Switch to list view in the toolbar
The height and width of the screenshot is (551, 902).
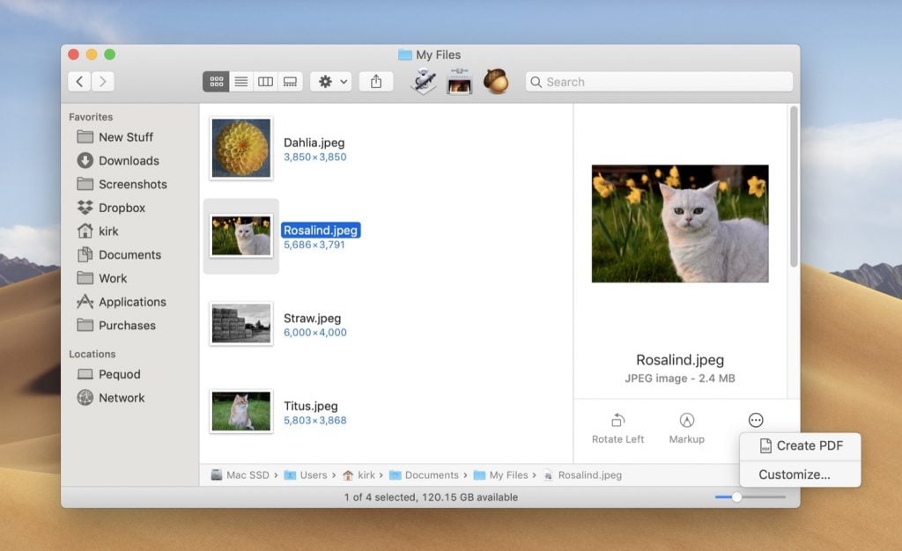tap(240, 81)
